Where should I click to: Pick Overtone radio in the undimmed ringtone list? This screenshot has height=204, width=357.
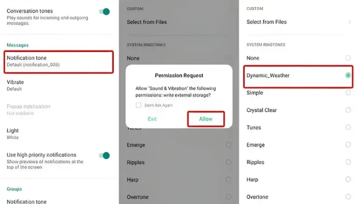[348, 197]
